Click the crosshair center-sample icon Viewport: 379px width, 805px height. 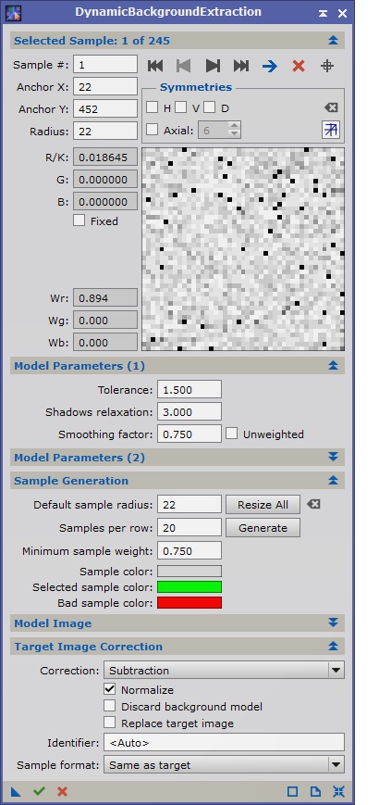coord(327,66)
